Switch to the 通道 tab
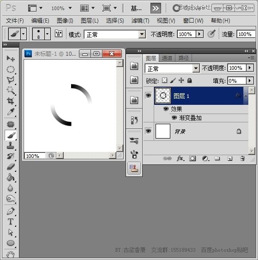258x260 pixels. [x=167, y=58]
